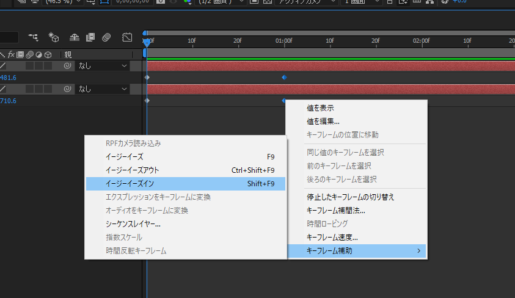Click エクスプレッションをキーフレームに変換 item
The height and width of the screenshot is (298, 515).
tap(186, 197)
